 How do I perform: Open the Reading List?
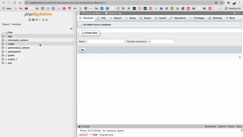(x=233, y=8)
